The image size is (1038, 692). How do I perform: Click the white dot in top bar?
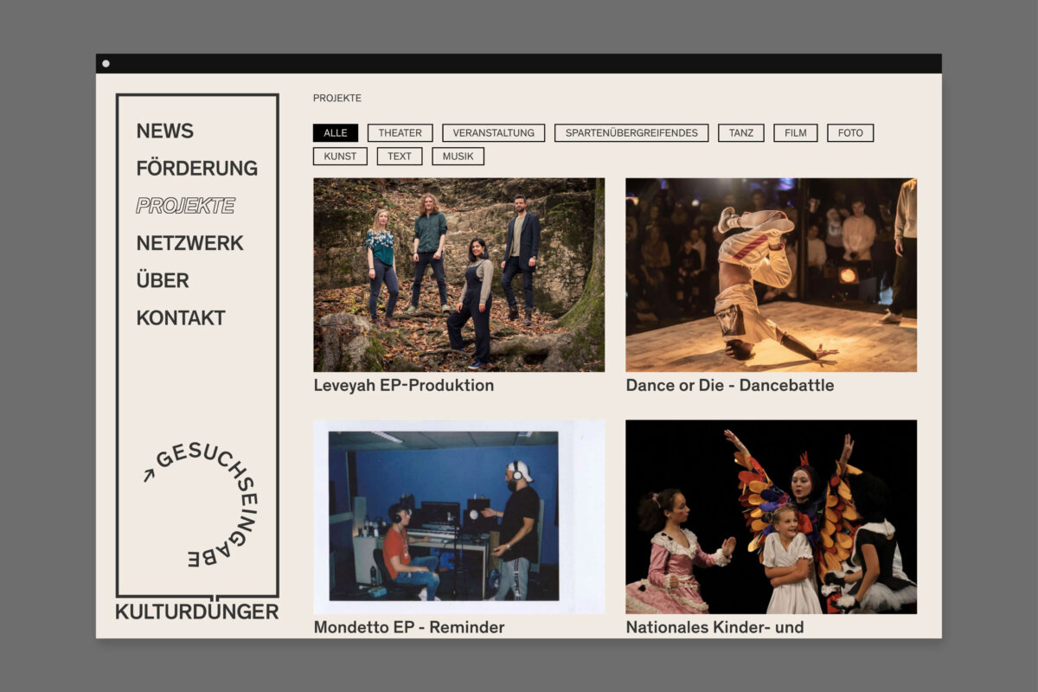106,63
